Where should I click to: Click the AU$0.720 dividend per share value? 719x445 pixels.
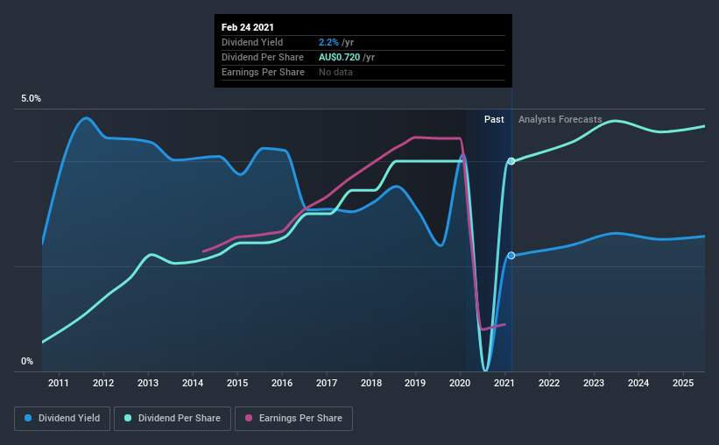(339, 57)
